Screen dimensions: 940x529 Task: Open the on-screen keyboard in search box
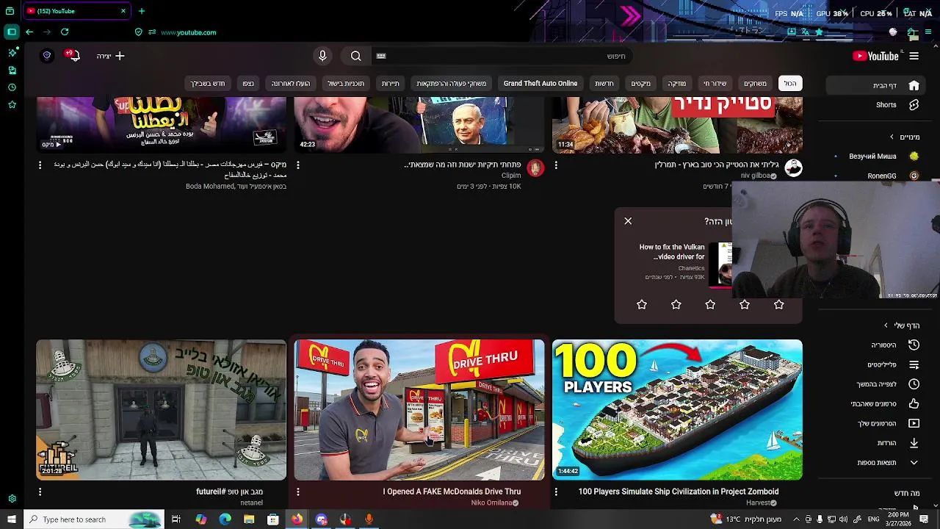click(x=381, y=56)
